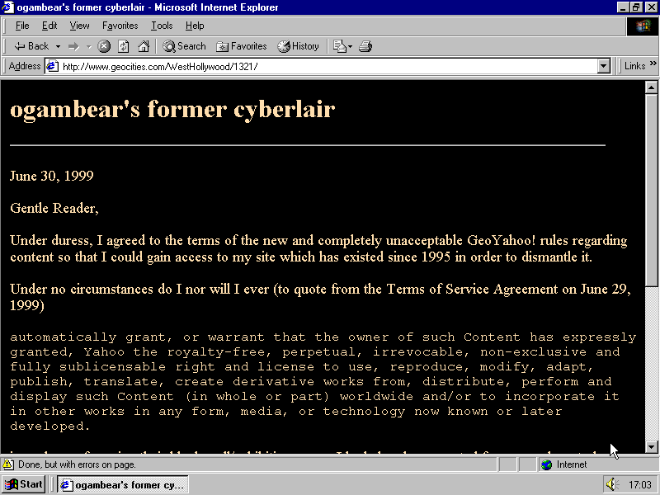
Task: Click the Internet zone label
Action: click(x=571, y=464)
